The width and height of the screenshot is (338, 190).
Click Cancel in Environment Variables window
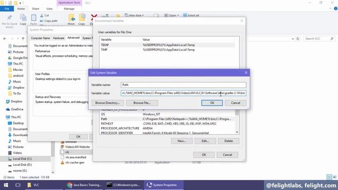[227, 155]
